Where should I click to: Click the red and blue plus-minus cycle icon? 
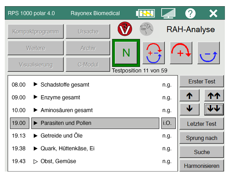tap(153, 53)
